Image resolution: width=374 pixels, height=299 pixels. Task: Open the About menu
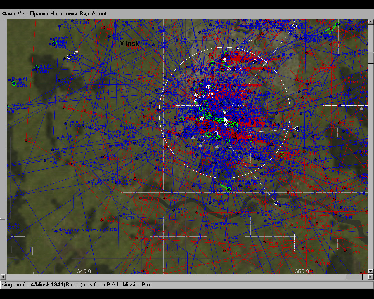click(99, 14)
